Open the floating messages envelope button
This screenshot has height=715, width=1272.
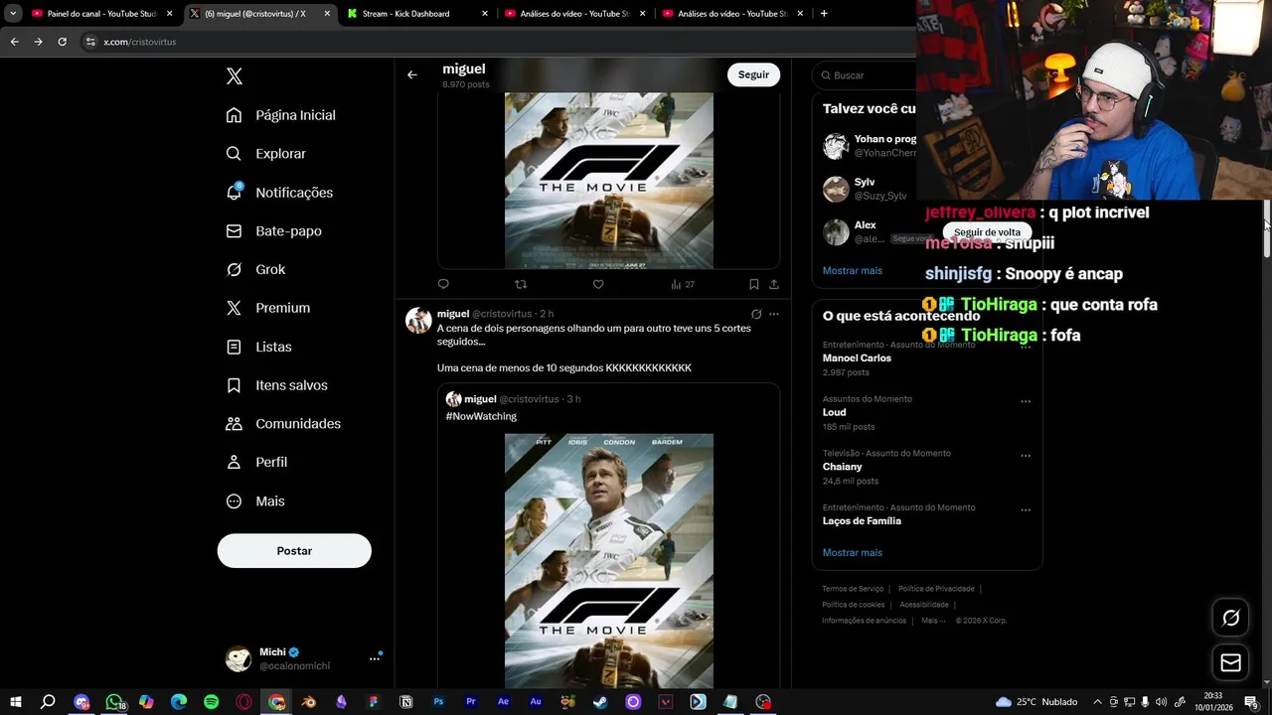pyautogui.click(x=1231, y=662)
